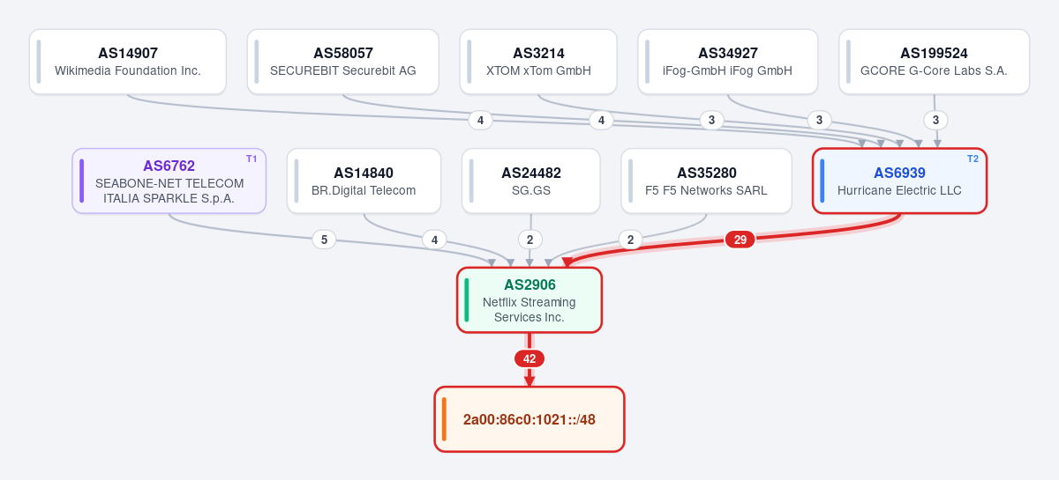
Task: Click the 3 badge below AS199524
Action: (x=936, y=120)
